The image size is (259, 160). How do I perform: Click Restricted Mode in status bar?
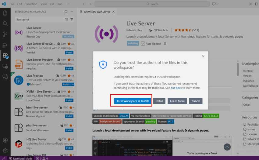(x=21, y=158)
